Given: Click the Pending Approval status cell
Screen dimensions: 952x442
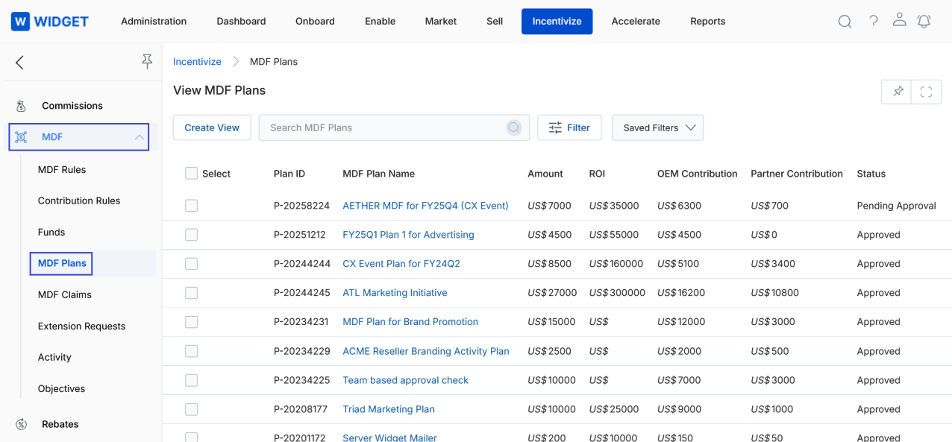Looking at the screenshot, I should click(896, 206).
